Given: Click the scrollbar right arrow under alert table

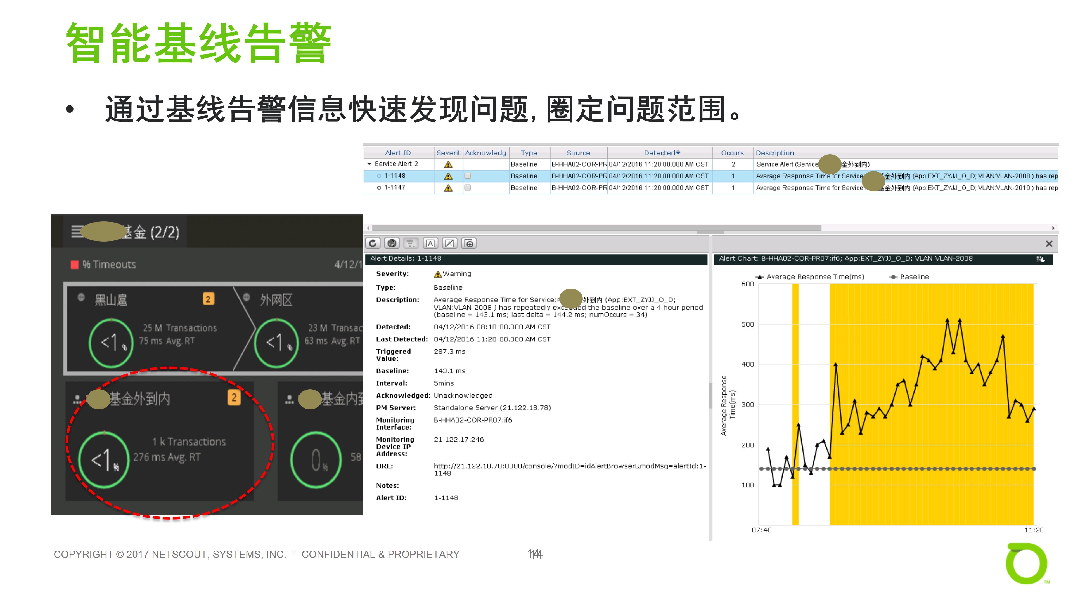Looking at the screenshot, I should pyautogui.click(x=1054, y=228).
